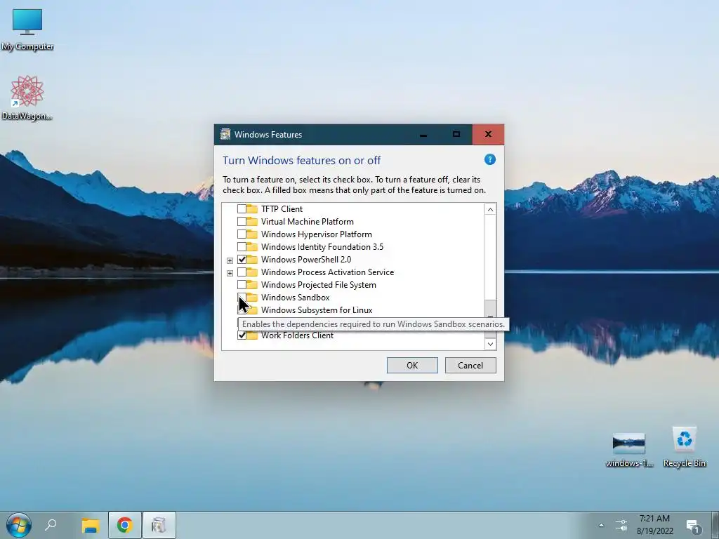Open network and volume tray icon
This screenshot has width=719, height=539.
(621, 525)
